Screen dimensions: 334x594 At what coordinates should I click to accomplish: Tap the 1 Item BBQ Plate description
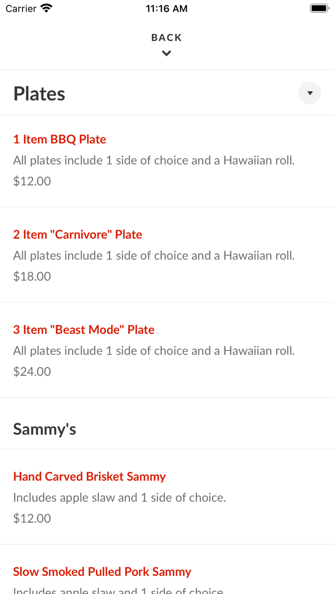point(154,160)
